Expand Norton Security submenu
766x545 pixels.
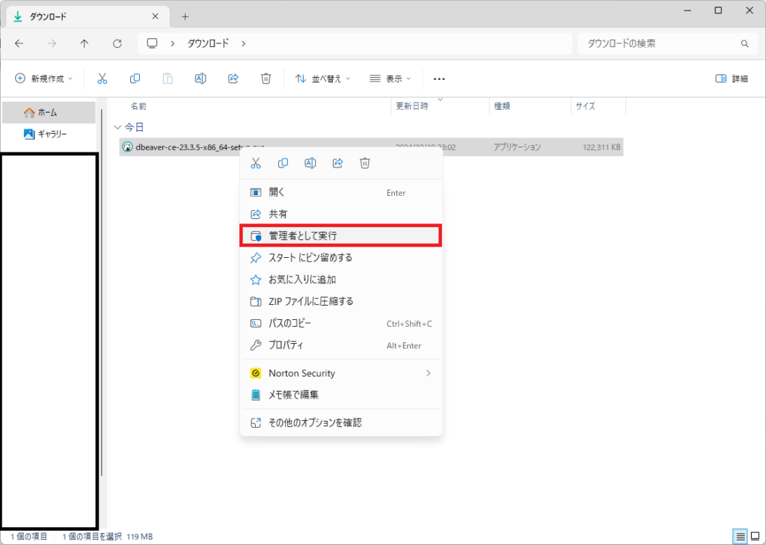[x=341, y=373]
